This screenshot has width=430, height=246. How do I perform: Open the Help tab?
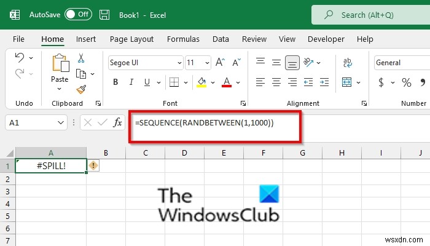coord(365,39)
